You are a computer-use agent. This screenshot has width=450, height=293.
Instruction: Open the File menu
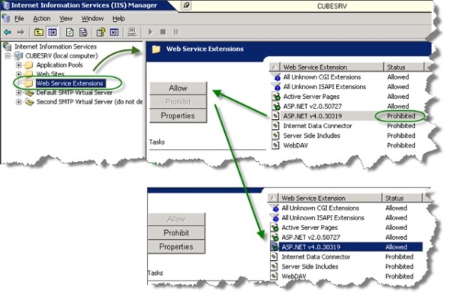[19, 19]
